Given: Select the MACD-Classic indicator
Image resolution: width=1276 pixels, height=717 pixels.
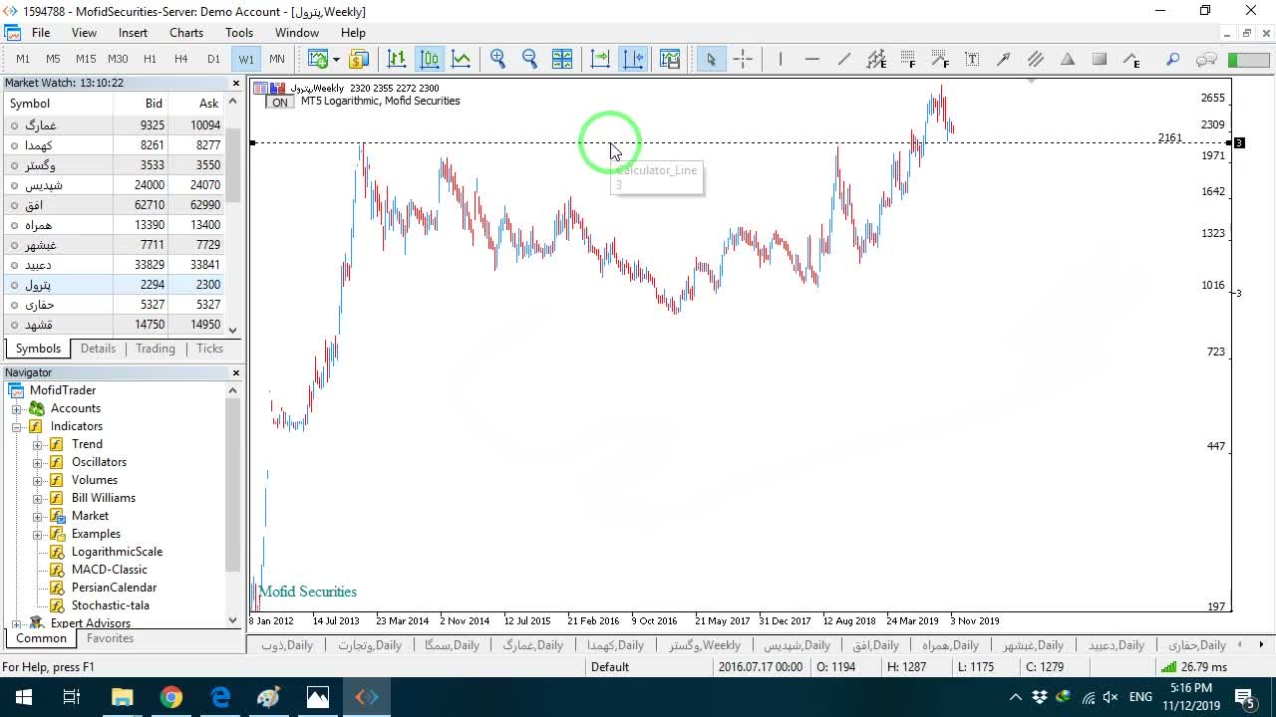Looking at the screenshot, I should click(x=110, y=570).
